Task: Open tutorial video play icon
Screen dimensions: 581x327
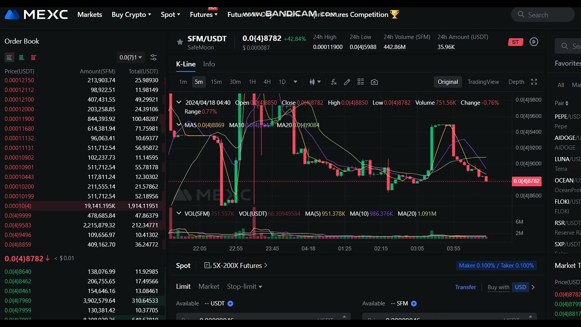Action: pyautogui.click(x=534, y=42)
